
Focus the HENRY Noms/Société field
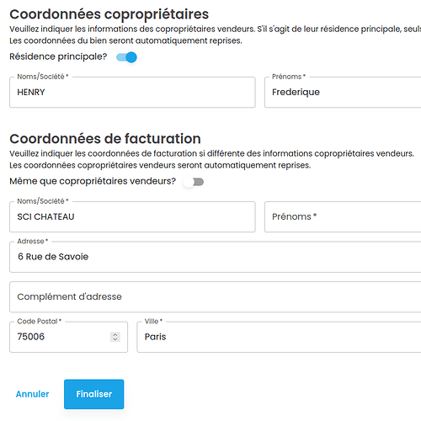(132, 93)
